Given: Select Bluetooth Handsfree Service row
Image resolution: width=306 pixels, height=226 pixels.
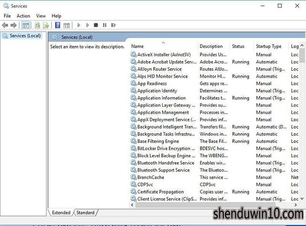Looking at the screenshot, I should coord(214,163).
